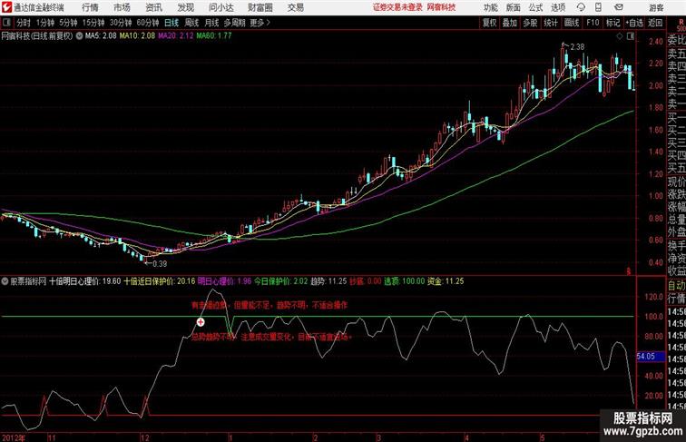Click the MA60: 1.77 indicator label
Screen dimensions: 686x442
pyautogui.click(x=214, y=36)
